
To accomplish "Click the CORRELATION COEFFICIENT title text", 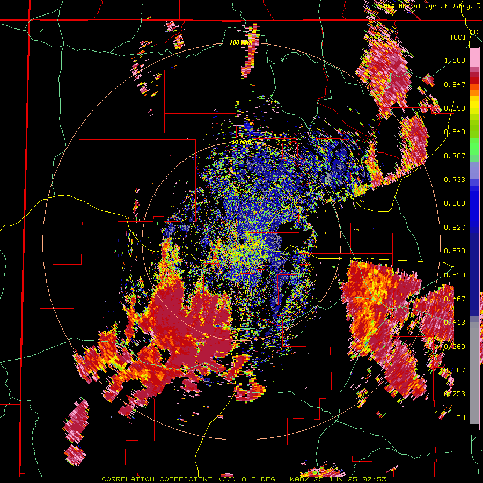I will coord(157,479).
